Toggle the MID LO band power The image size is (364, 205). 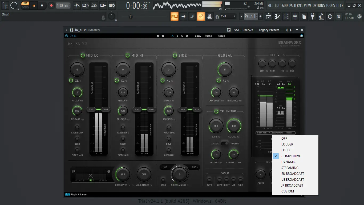[x=83, y=55]
